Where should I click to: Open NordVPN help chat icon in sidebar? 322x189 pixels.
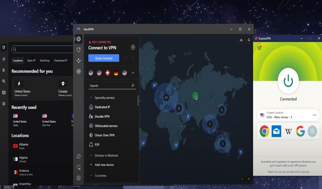78,156
